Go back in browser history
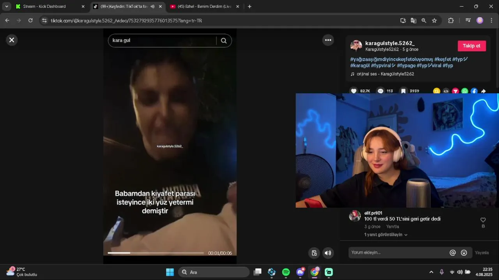 [7, 21]
